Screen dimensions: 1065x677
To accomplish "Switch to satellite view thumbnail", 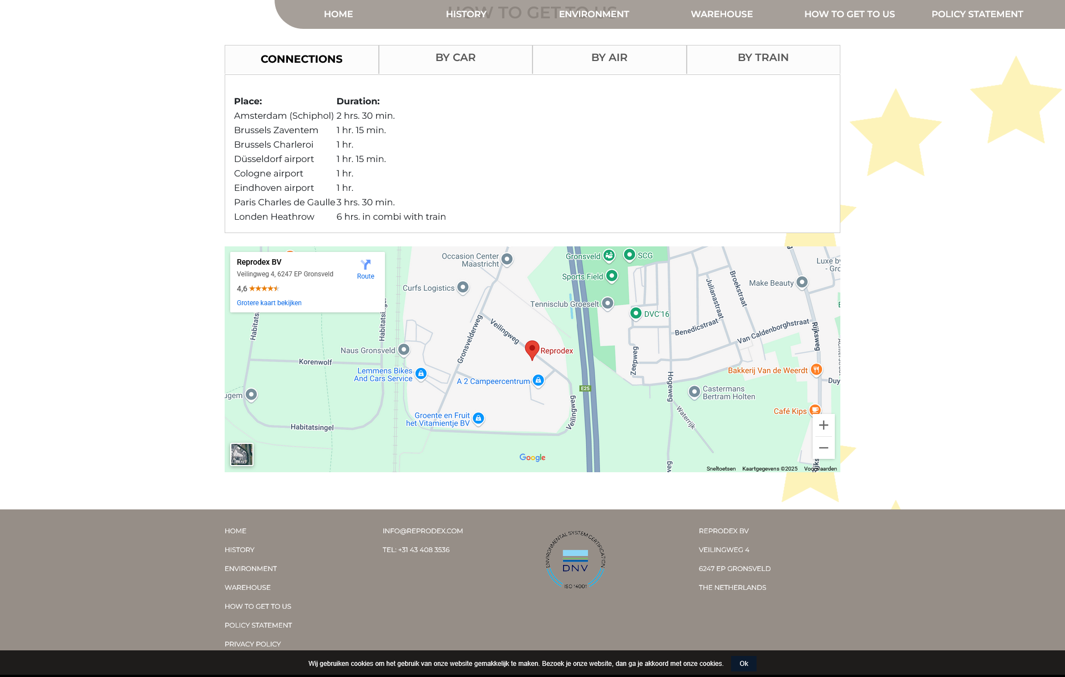I will tap(242, 454).
